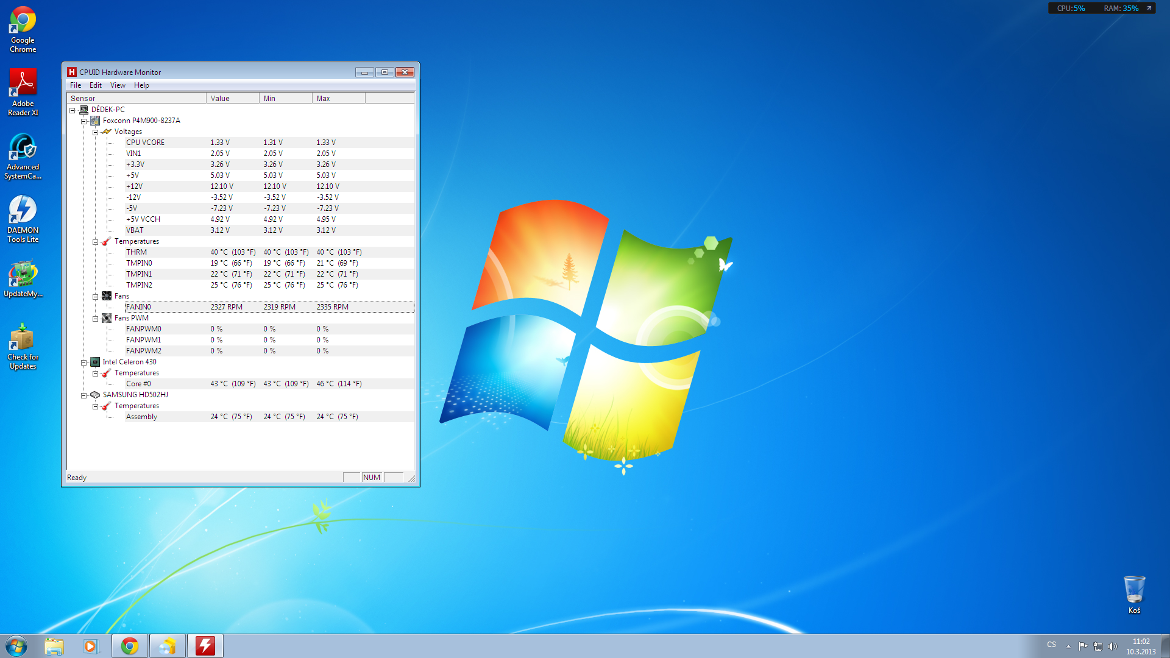Screen dimensions: 1170x658
Task: Click the Min column header
Action: pyautogui.click(x=286, y=98)
